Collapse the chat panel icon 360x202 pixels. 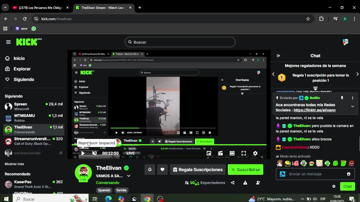click(x=278, y=56)
